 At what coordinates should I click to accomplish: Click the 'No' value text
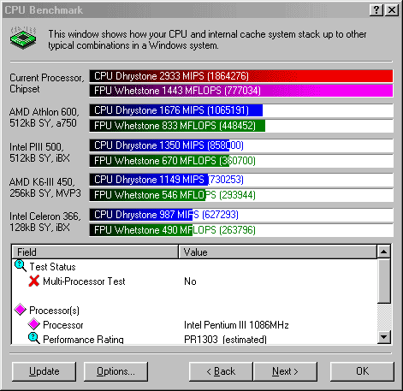tap(190, 281)
